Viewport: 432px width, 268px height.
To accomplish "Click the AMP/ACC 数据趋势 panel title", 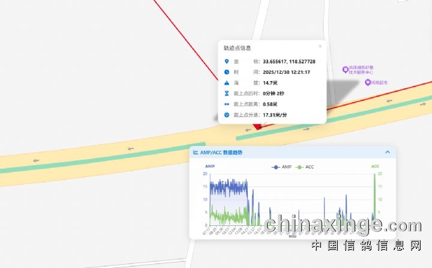I will tap(221, 153).
